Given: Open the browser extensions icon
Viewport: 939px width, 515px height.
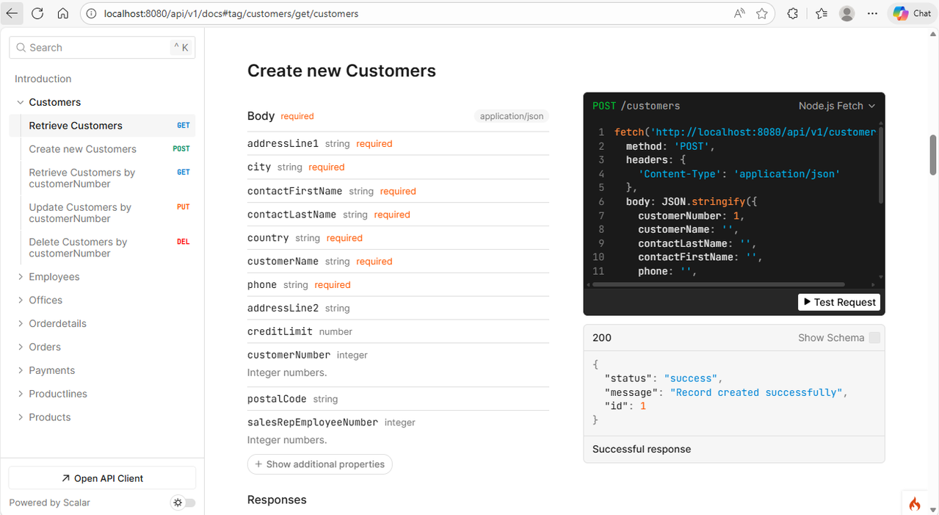Looking at the screenshot, I should 793,13.
